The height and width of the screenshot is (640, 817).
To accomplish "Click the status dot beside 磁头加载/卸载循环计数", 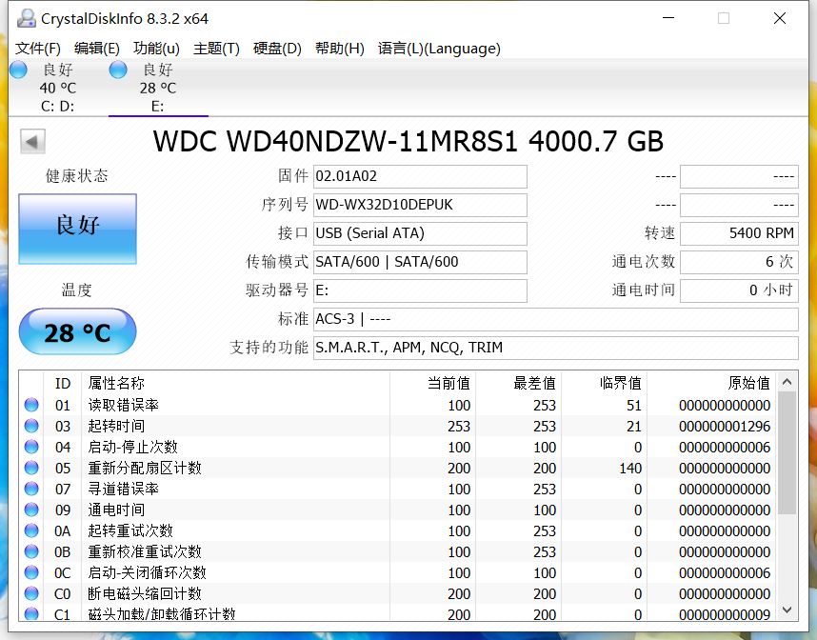I will [30, 615].
